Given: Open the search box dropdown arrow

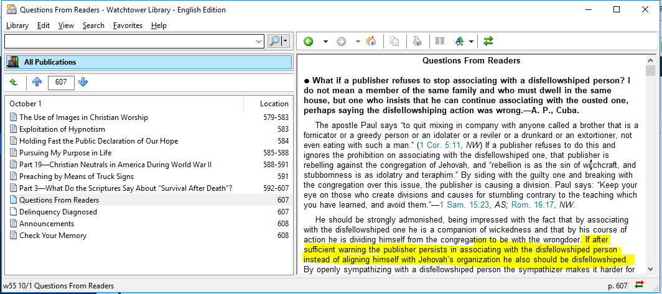Looking at the screenshot, I should click(x=259, y=41).
